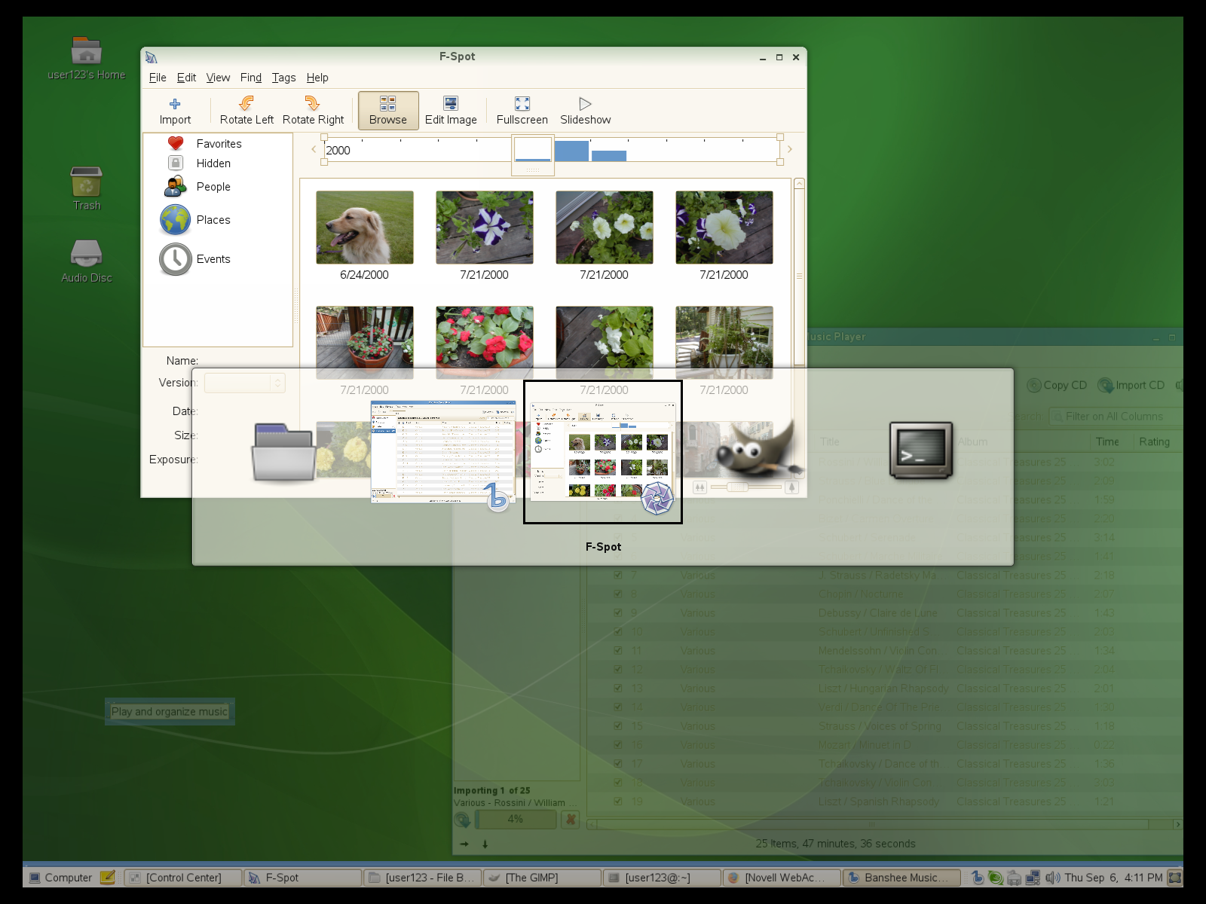Click the timeline right arrow
The height and width of the screenshot is (904, 1206).
pyautogui.click(x=790, y=149)
